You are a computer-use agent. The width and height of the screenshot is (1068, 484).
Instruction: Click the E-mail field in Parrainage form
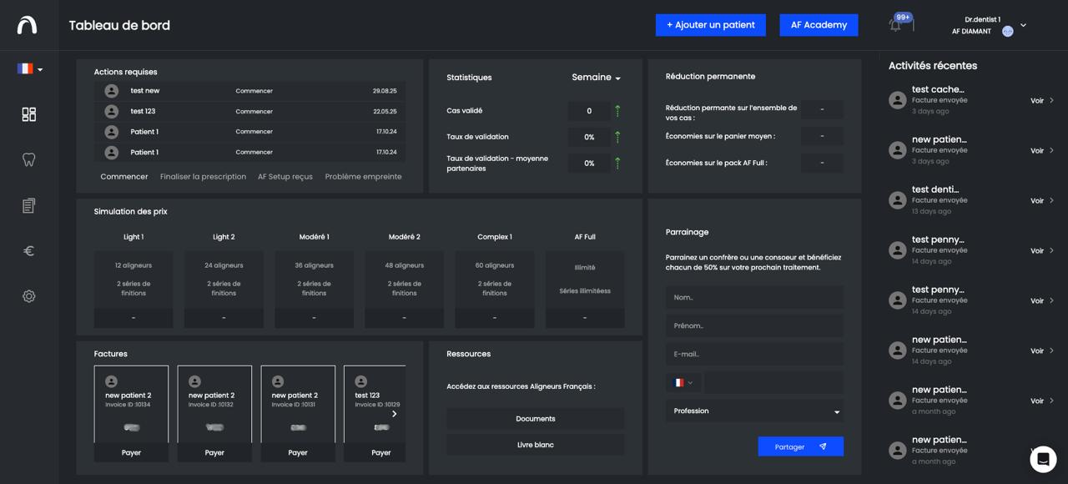point(753,354)
